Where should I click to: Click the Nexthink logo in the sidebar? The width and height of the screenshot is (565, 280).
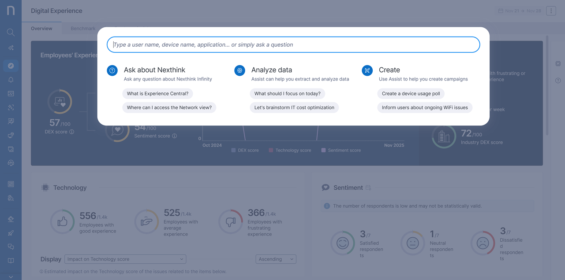[11, 11]
